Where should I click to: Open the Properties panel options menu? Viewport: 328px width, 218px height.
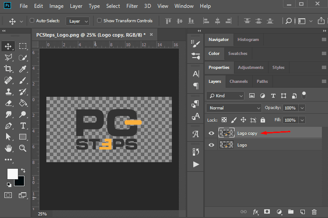click(x=324, y=67)
